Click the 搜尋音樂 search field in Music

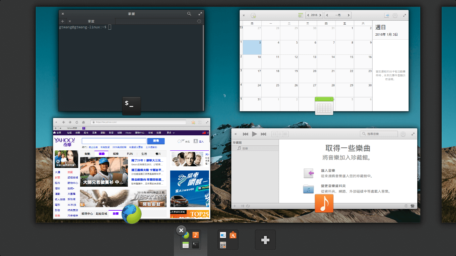click(x=379, y=134)
